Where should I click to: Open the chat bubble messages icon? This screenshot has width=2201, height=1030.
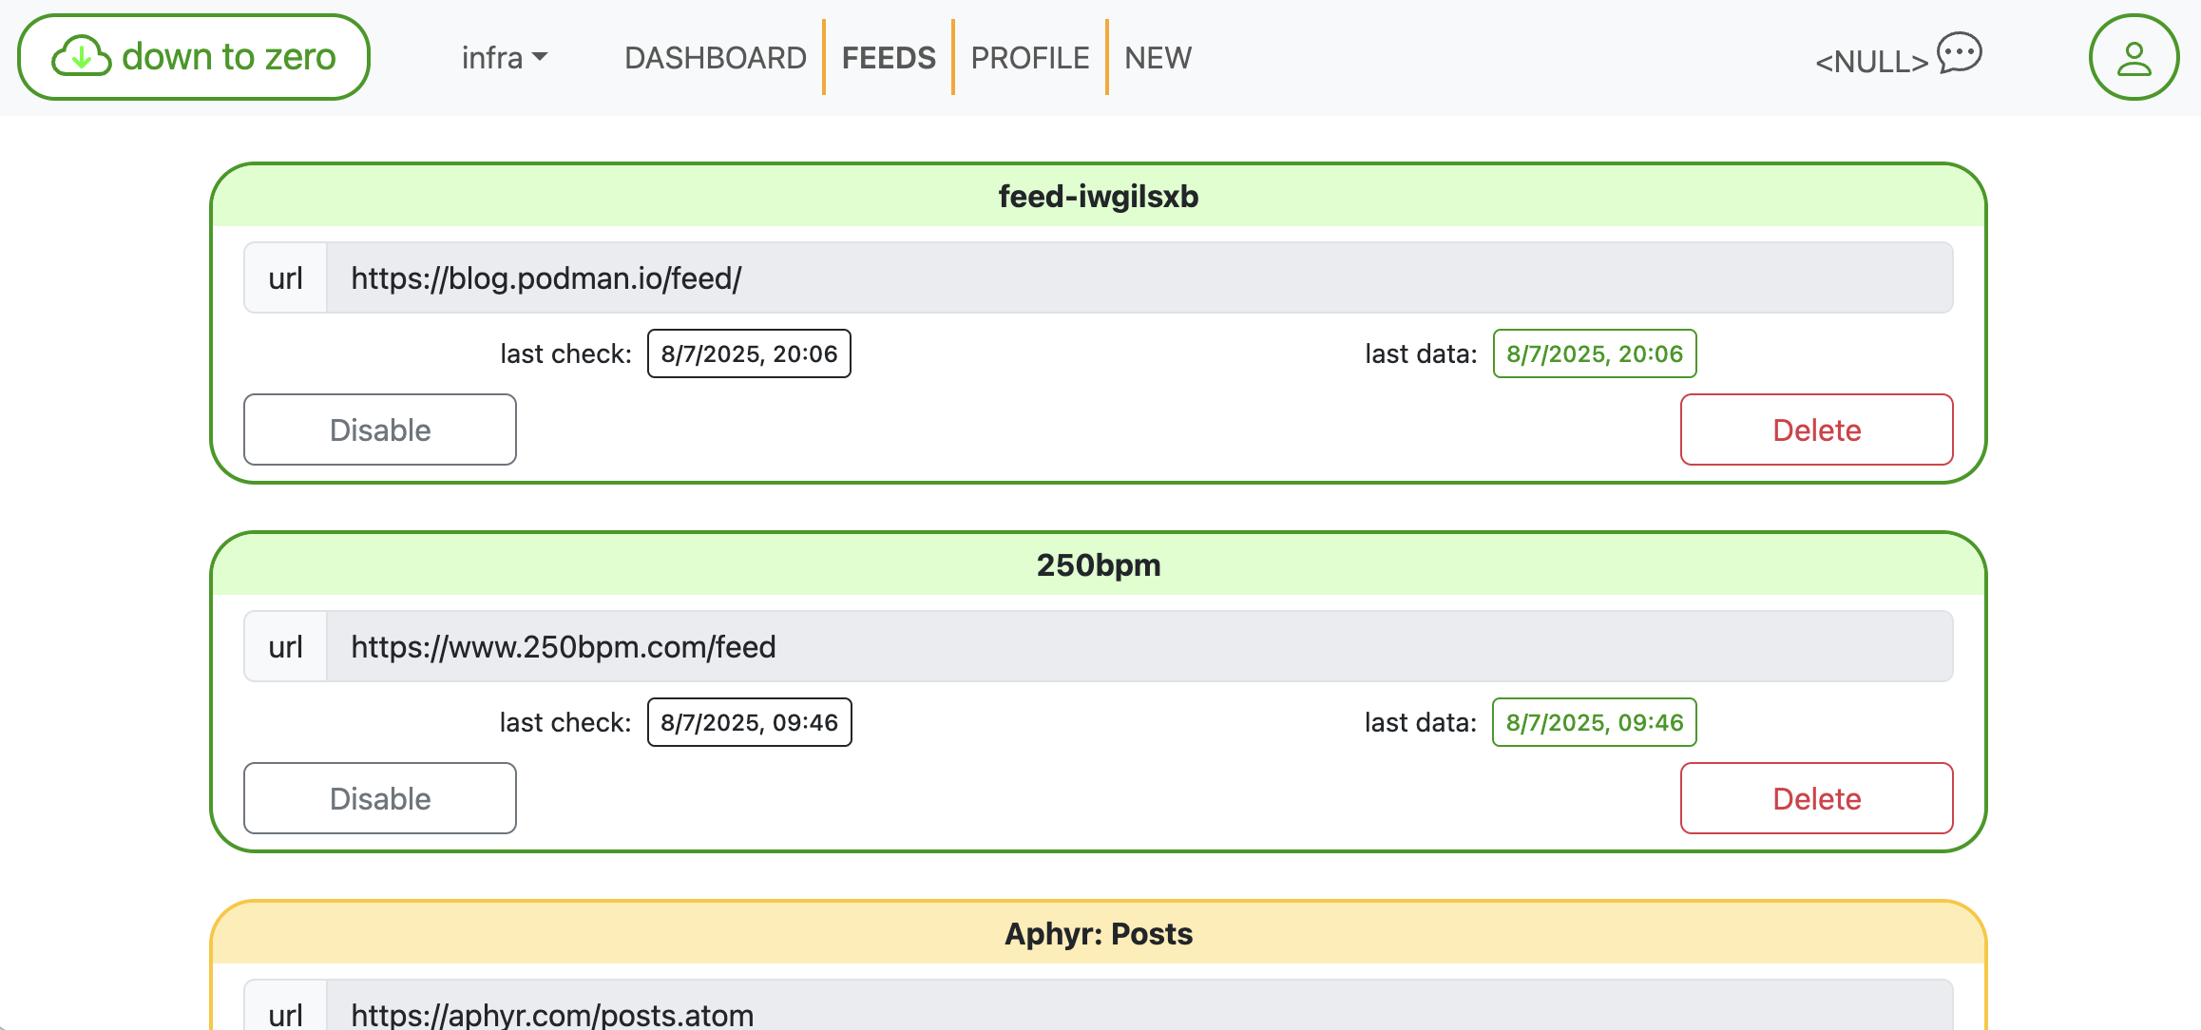tap(1960, 53)
